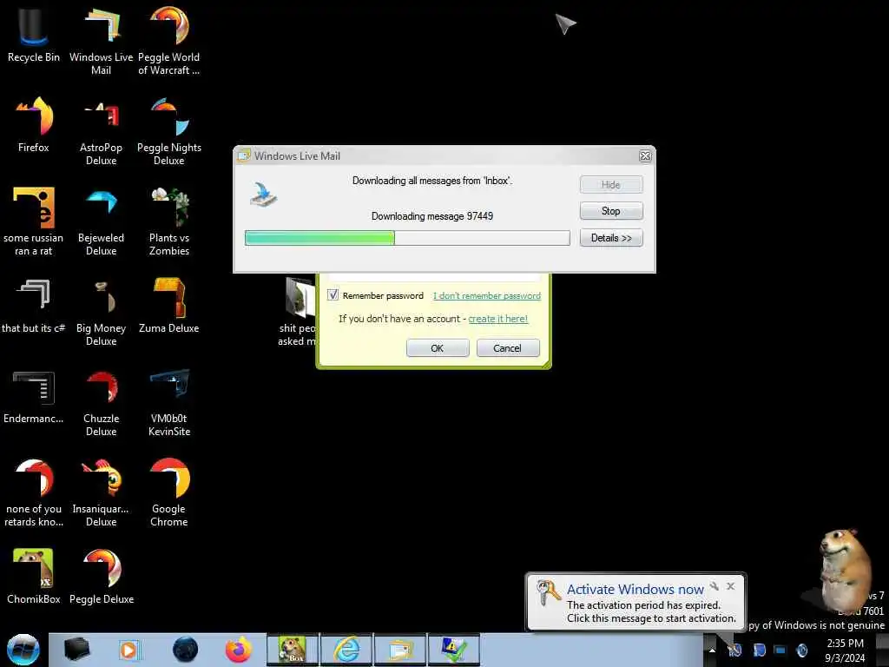Open the 'I don't remember password' link

pos(487,295)
